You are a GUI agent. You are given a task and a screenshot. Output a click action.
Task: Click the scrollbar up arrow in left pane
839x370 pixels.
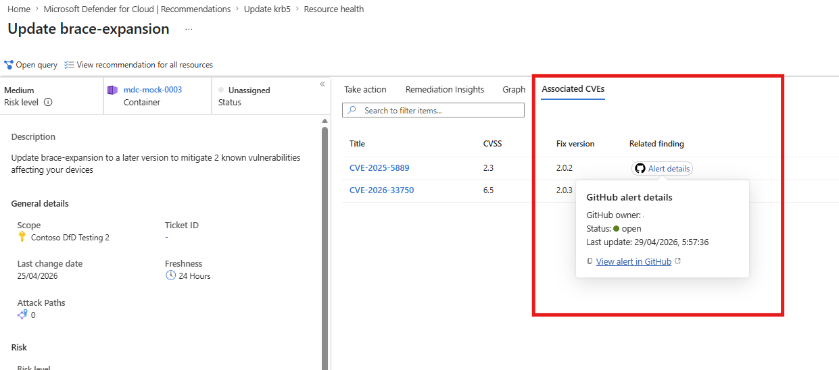tap(325, 122)
